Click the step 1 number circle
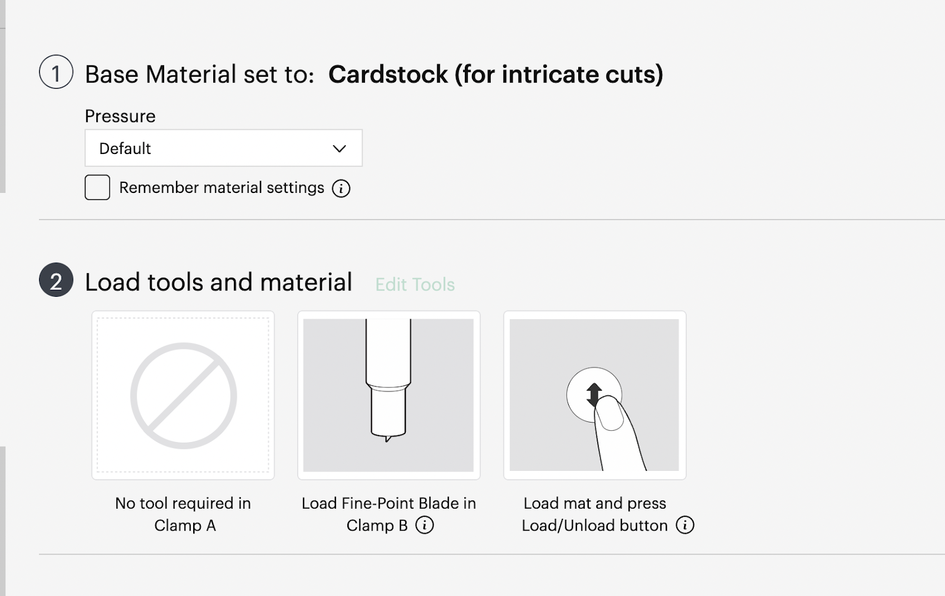 (56, 73)
